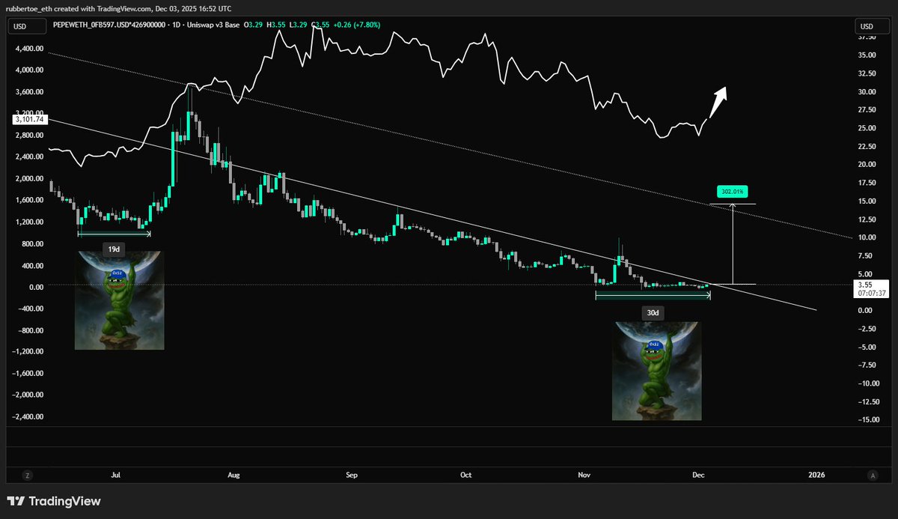
Task: Click the Jul label on the time axis
Action: pos(116,475)
